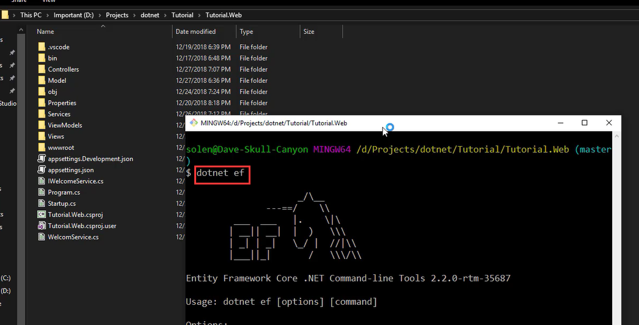Click the 12/17/2018 6:48 PM date cell
This screenshot has width=639, height=325.
pos(203,58)
